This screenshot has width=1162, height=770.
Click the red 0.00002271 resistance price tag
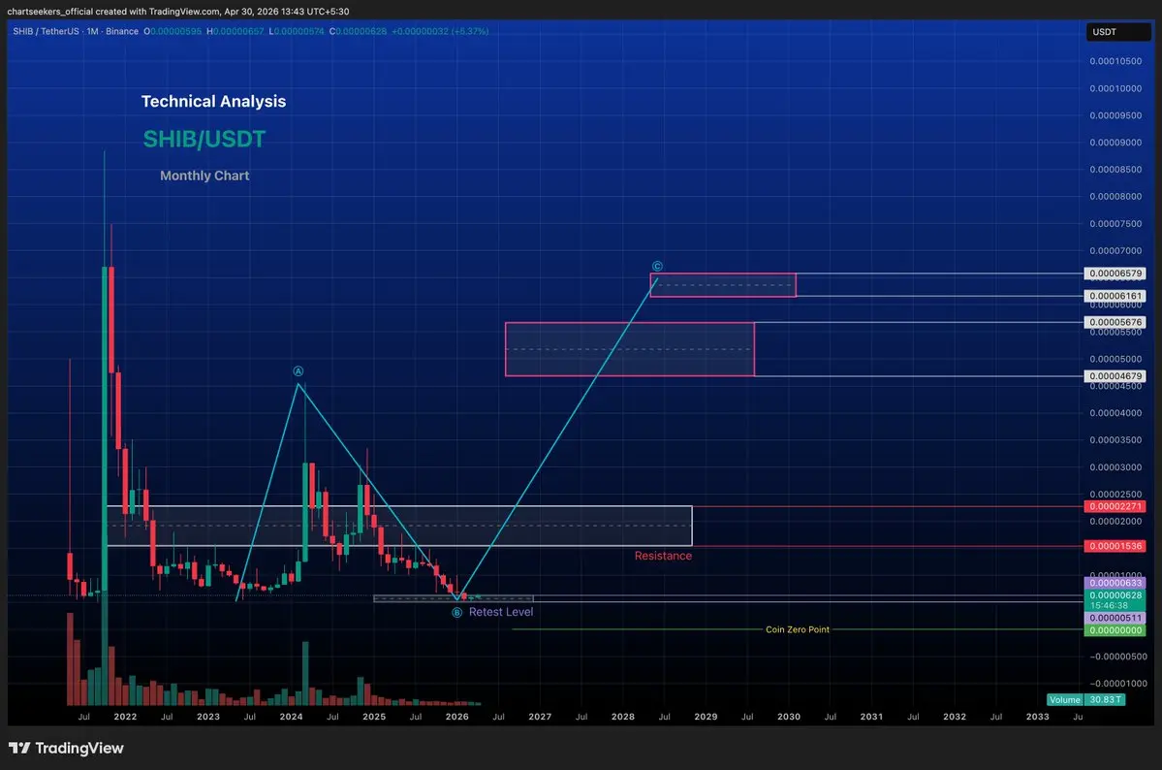1115,506
